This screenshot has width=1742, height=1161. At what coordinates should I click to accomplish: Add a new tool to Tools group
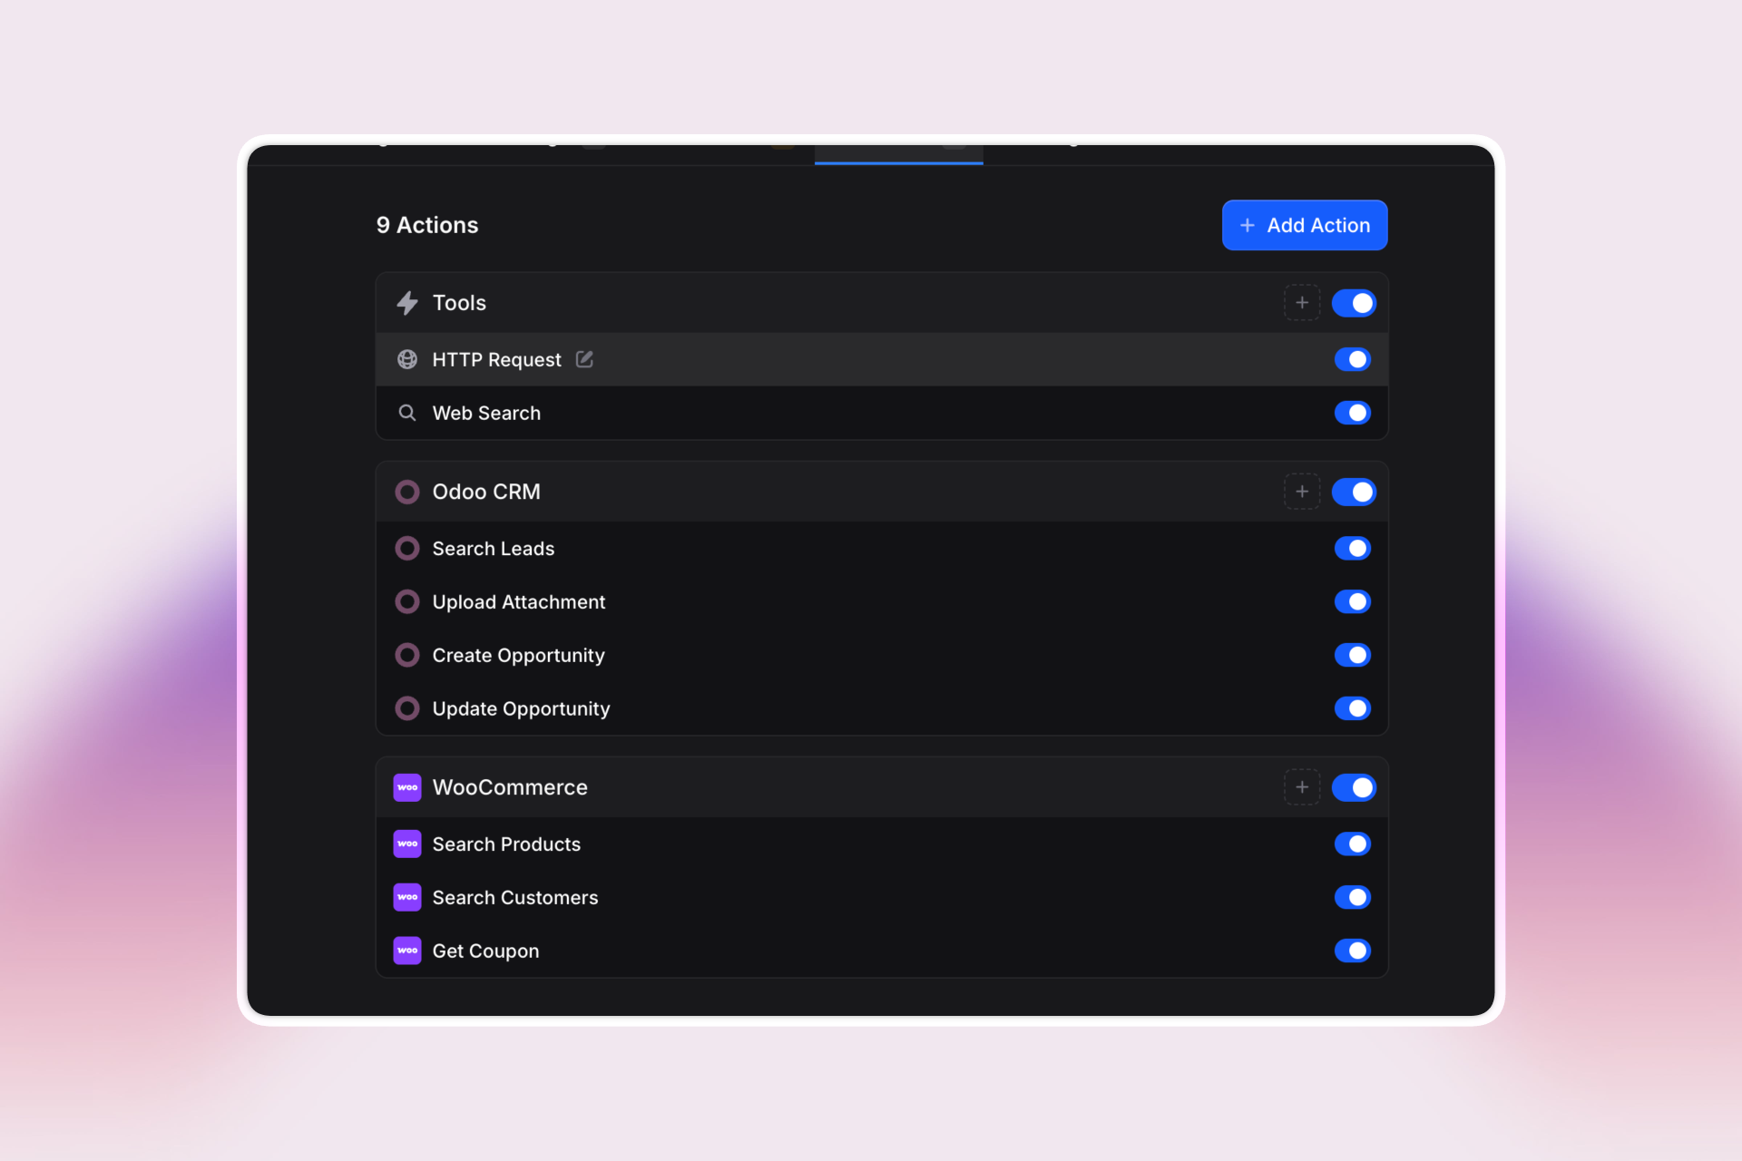1301,303
